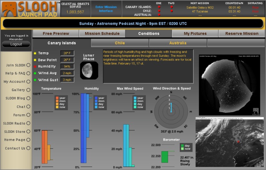The image size is (266, 170).
Task: Select the Gallery circle button
Action: (28, 90)
